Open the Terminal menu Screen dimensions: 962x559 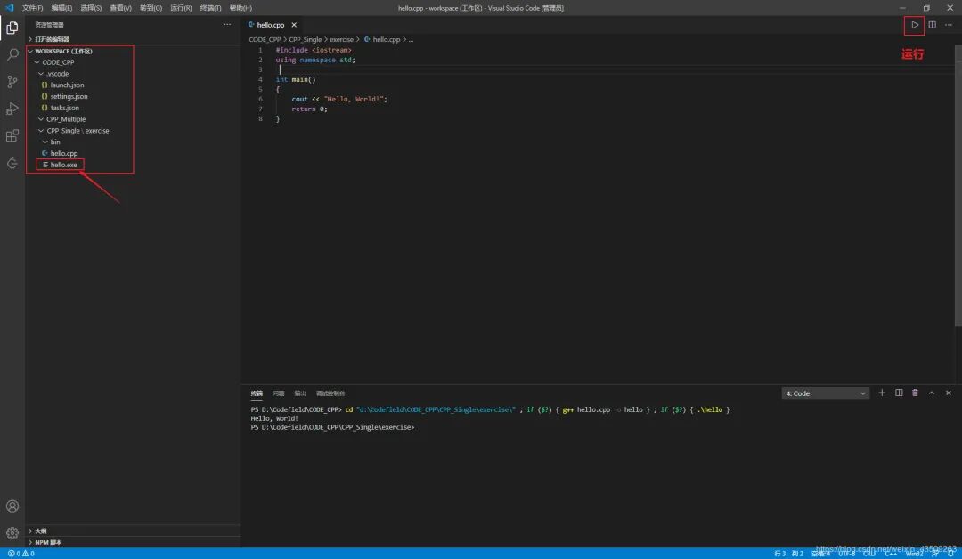pyautogui.click(x=210, y=8)
